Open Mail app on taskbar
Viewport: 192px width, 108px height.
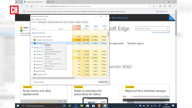[x=93, y=106]
